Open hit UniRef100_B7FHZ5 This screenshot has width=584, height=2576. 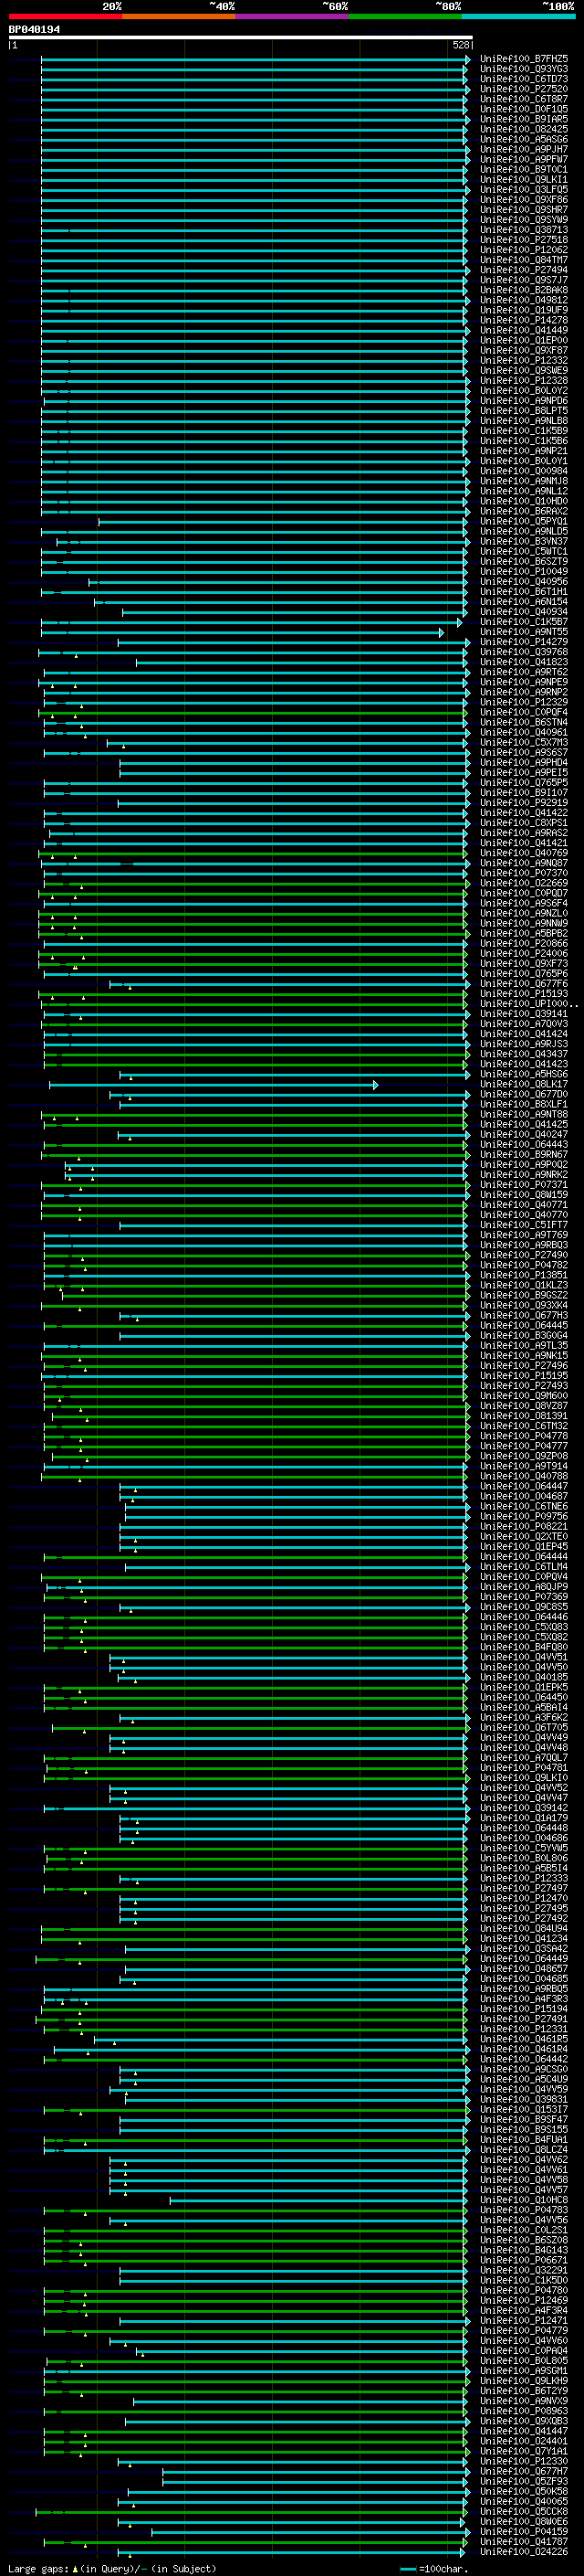[x=524, y=59]
